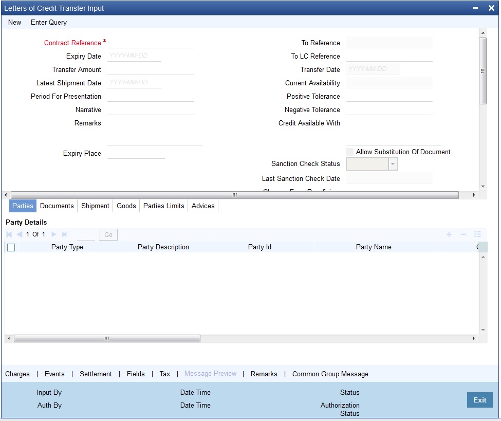Click the Narrative input field
The image size is (501, 421).
pyautogui.click(x=151, y=109)
